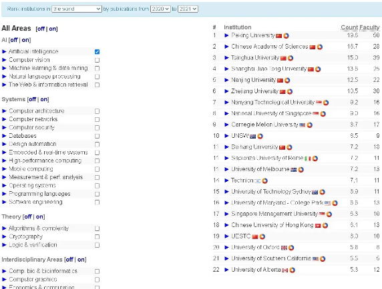The height and width of the screenshot is (289, 382).
Task: Open pie chart icon for Sapienza University of Rome
Action: (x=315, y=158)
